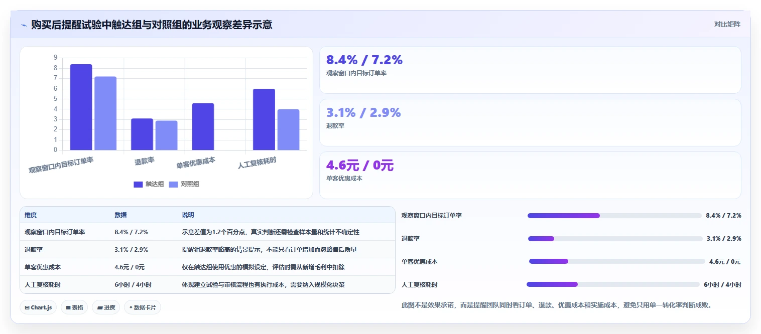Screen dimensions: 761x334
Task: Click the 观察窗口内目标订单率 progress bar
Action: pos(614,216)
